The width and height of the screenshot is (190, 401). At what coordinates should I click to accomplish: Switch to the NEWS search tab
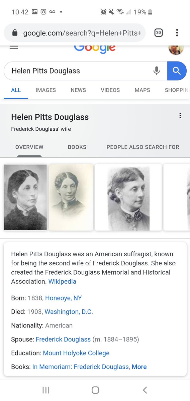78,90
